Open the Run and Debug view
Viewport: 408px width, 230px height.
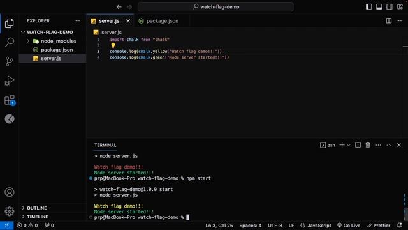point(10,80)
